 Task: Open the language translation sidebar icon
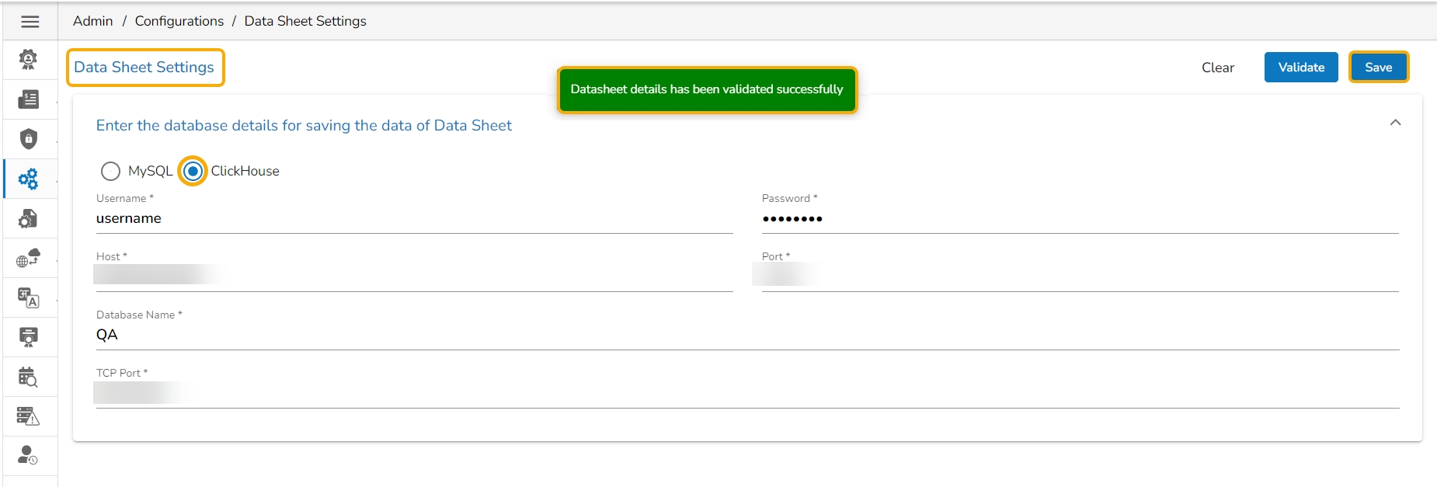[29, 298]
